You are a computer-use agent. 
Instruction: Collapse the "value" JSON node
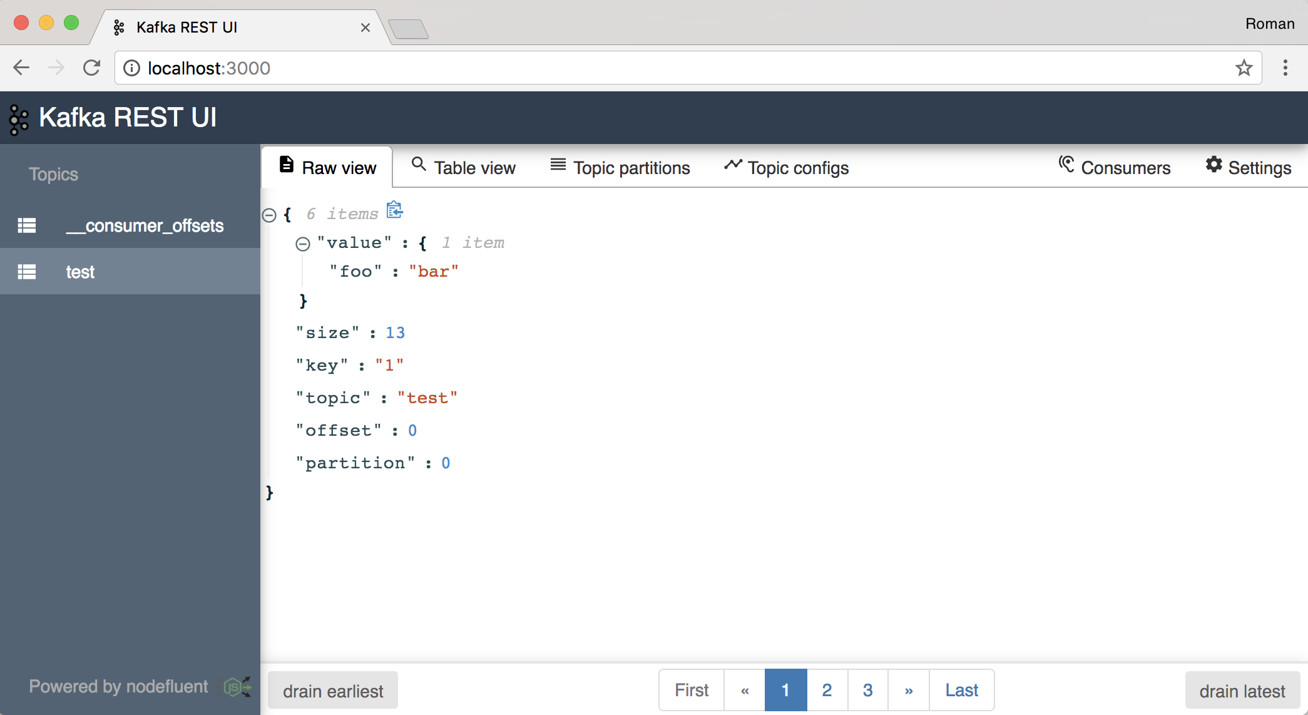(303, 244)
